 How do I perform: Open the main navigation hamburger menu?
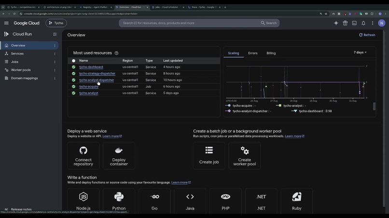pos(6,23)
